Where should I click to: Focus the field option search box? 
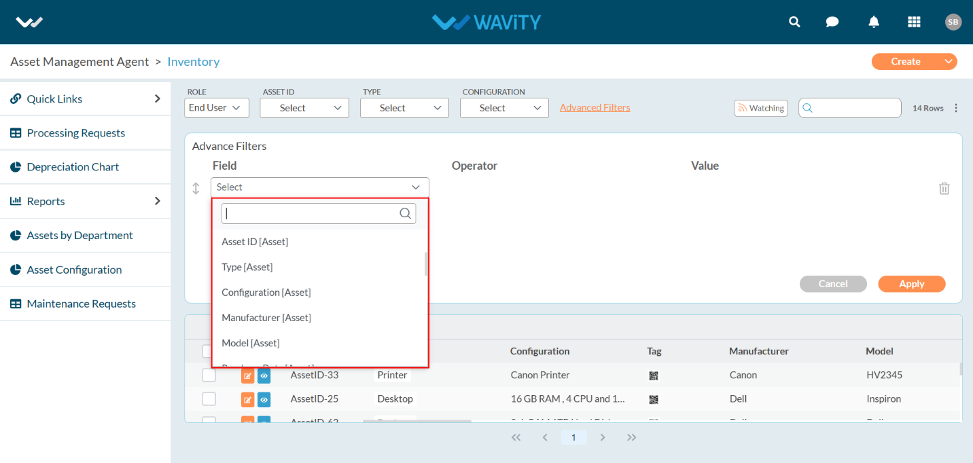coord(319,214)
